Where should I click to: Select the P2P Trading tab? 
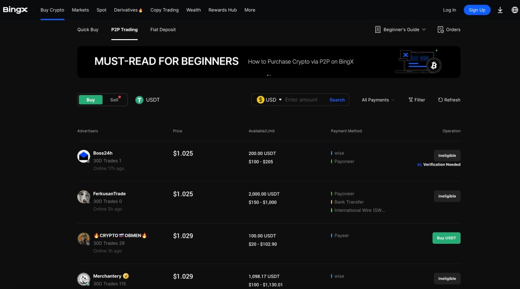click(x=124, y=29)
